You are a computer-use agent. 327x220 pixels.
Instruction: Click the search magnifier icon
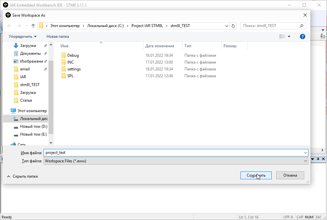pyautogui.click(x=301, y=26)
